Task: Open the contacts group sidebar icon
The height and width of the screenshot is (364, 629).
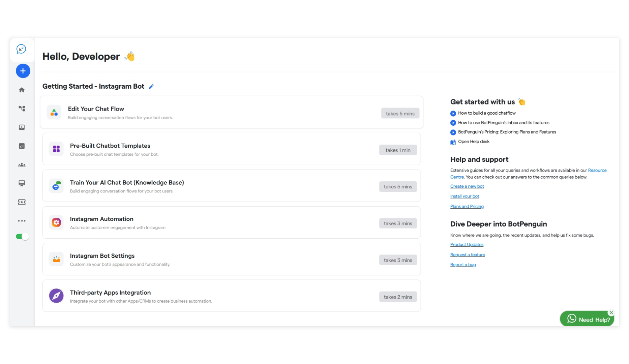Action: (x=22, y=165)
